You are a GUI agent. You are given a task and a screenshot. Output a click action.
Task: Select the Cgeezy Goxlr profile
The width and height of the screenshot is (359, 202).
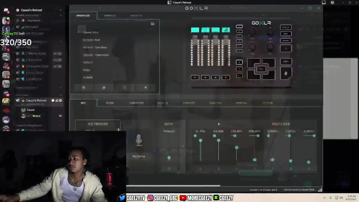(x=91, y=32)
